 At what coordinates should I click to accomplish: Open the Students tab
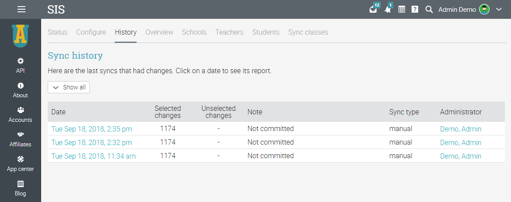point(266,32)
